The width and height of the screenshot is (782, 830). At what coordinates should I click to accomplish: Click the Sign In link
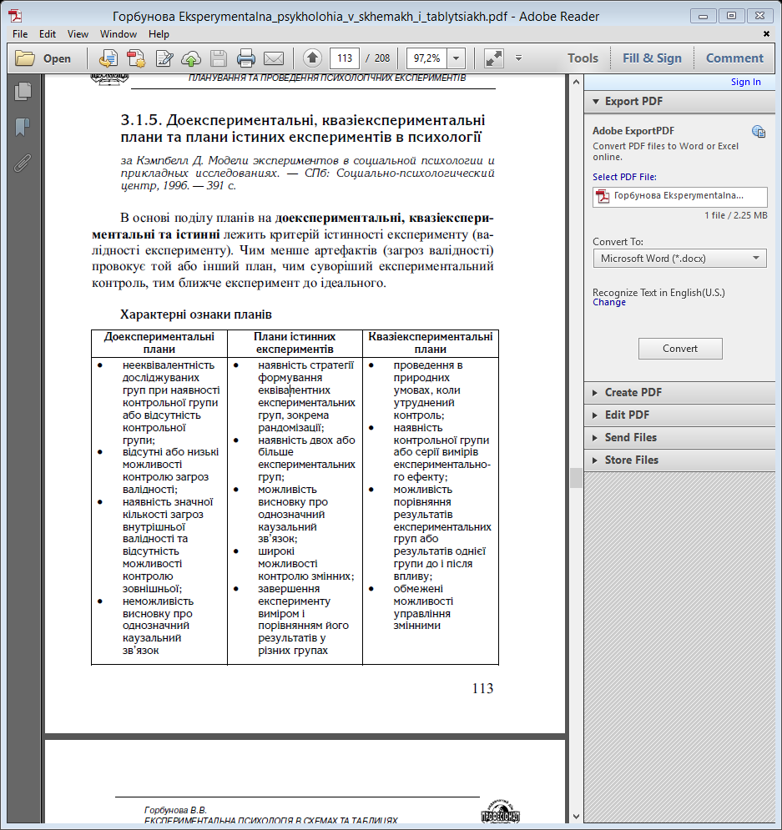[x=745, y=82]
